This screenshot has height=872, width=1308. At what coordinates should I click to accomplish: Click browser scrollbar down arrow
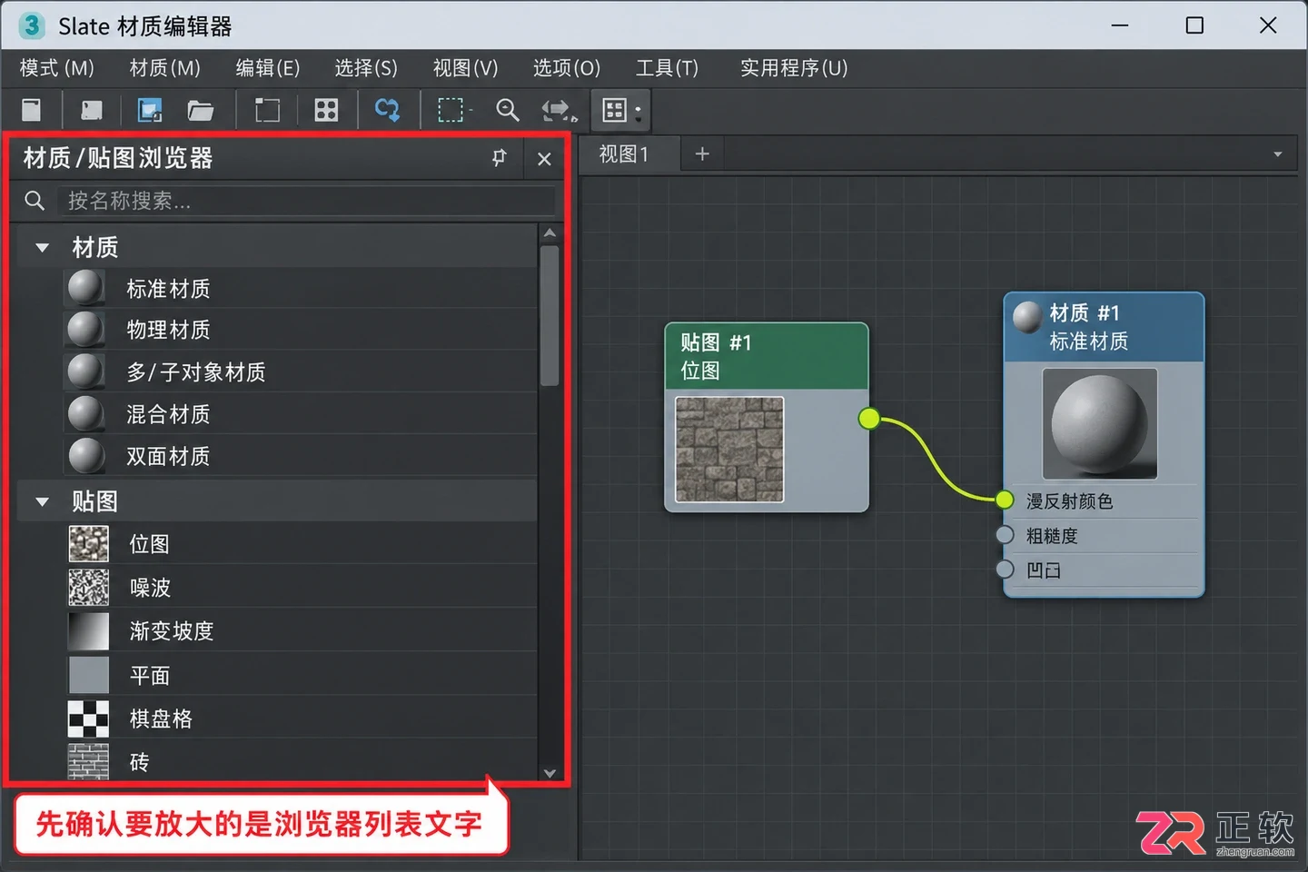[x=550, y=773]
